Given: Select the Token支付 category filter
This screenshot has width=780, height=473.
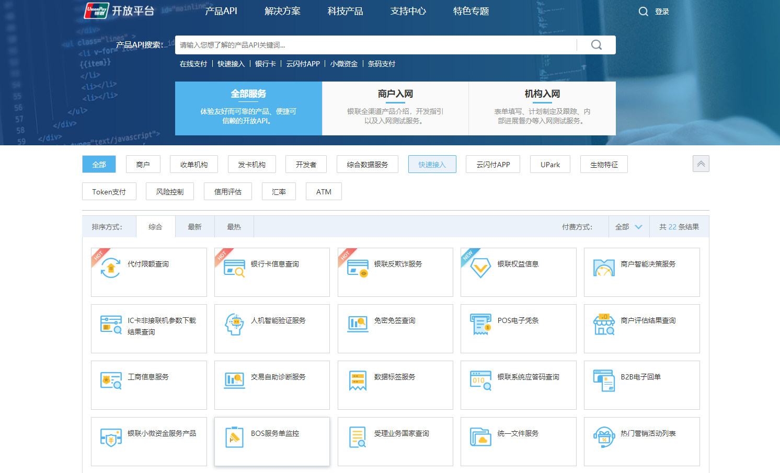Looking at the screenshot, I should point(109,191).
